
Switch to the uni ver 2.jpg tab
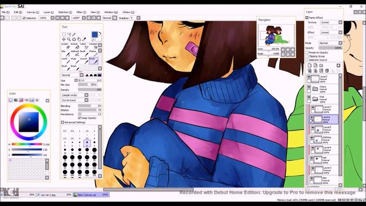(54, 195)
